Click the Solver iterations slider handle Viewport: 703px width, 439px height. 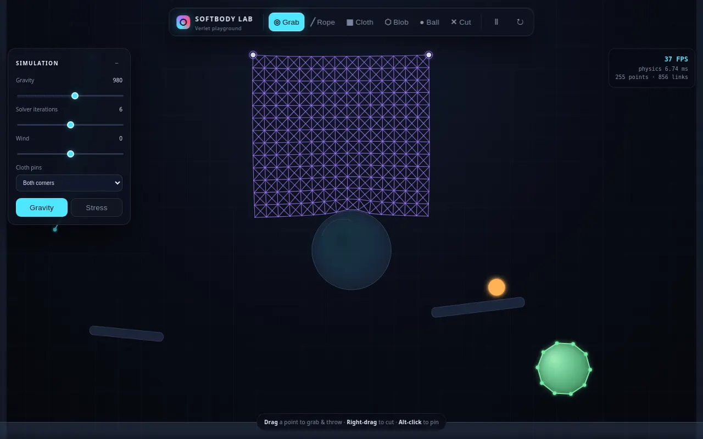(x=70, y=125)
